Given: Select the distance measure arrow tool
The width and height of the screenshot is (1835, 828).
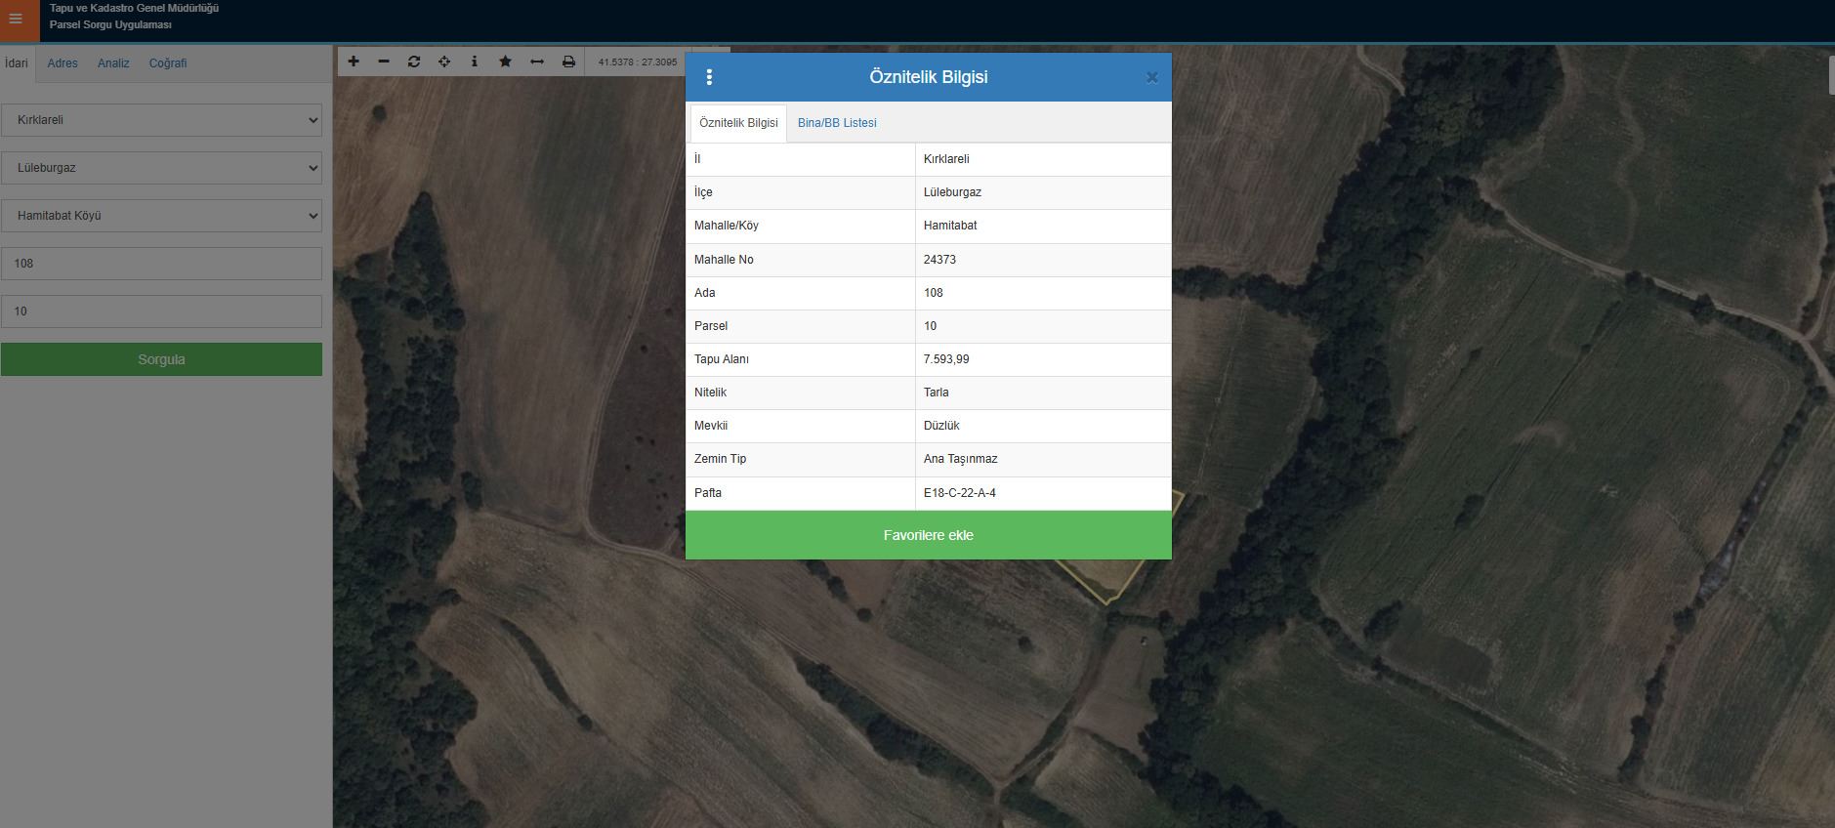Looking at the screenshot, I should pos(536,62).
